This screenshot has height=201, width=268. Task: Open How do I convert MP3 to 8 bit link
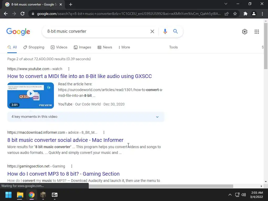(63, 174)
